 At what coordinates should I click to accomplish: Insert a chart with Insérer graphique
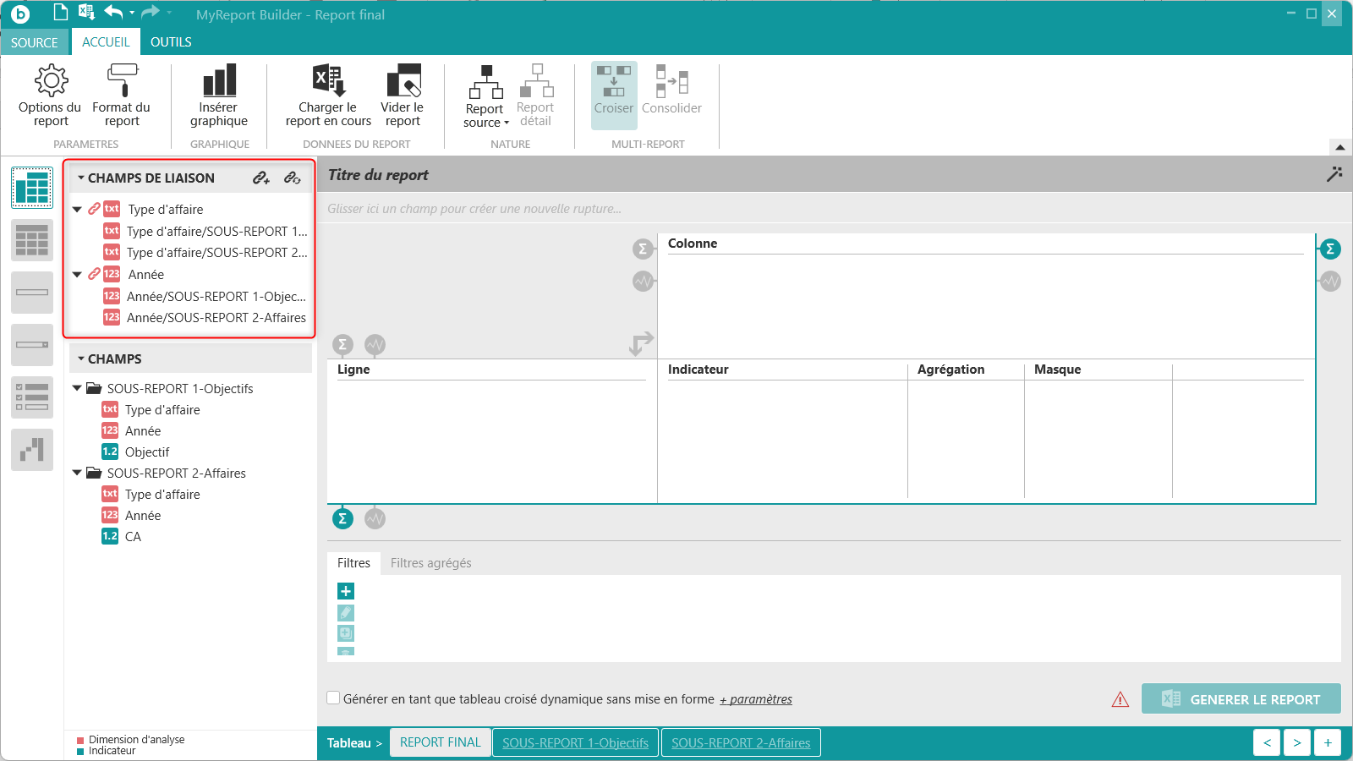pos(218,96)
